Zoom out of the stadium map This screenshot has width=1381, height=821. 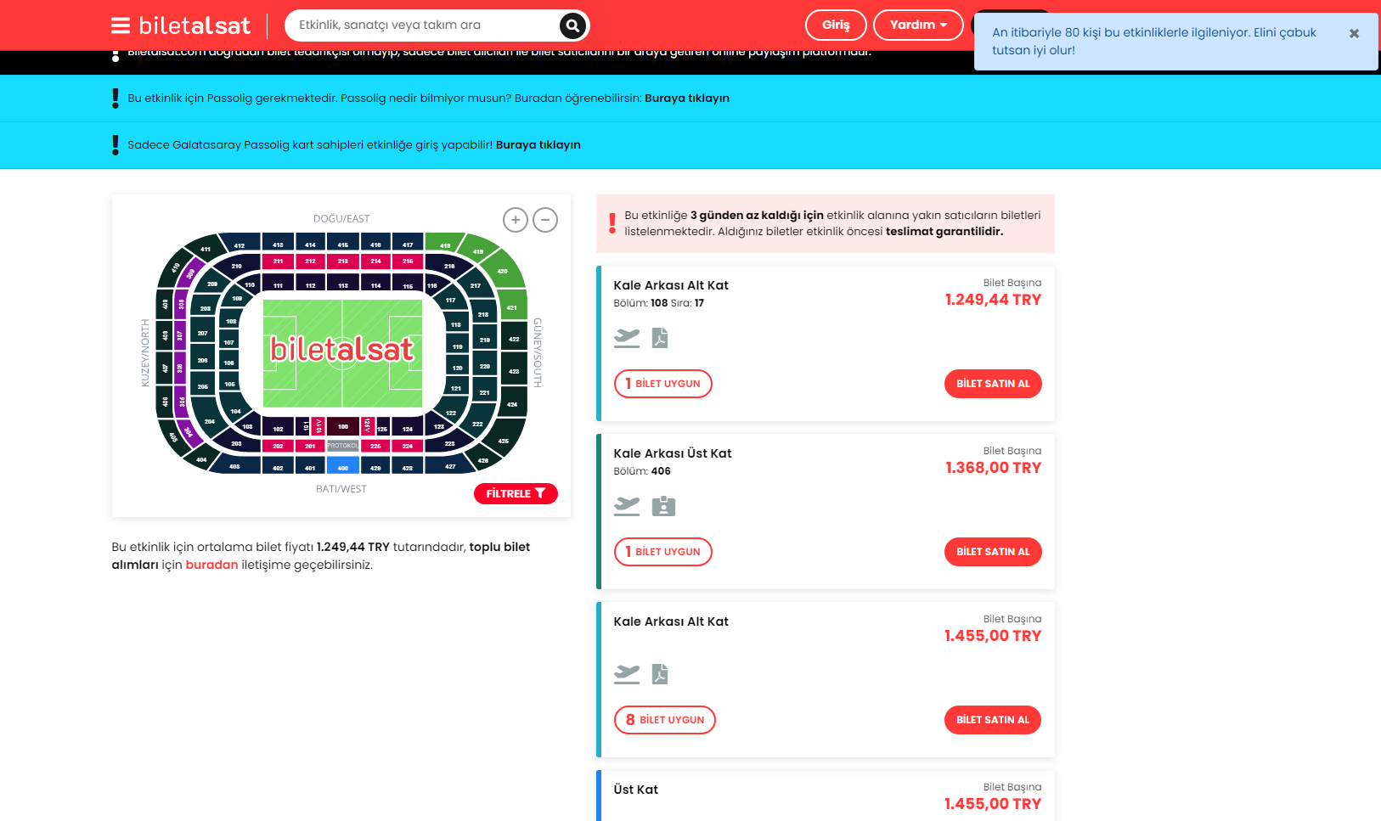point(545,220)
